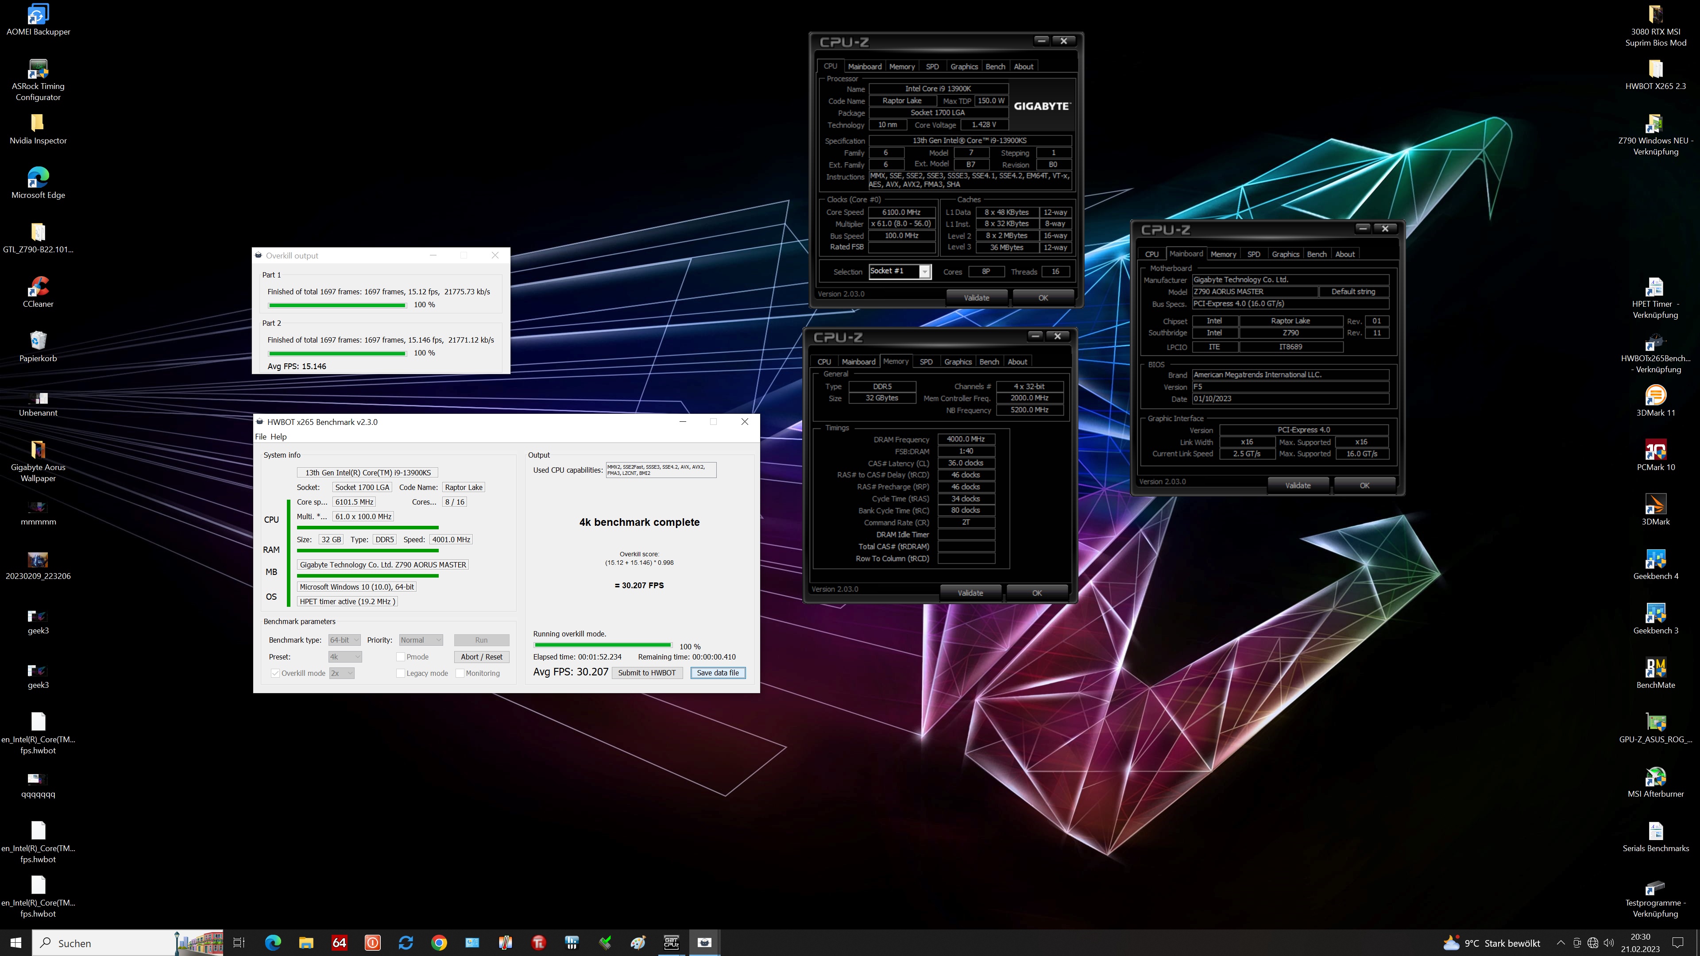1700x956 pixels.
Task: Launch Geekbench 4 from the desktop
Action: click(x=1655, y=564)
